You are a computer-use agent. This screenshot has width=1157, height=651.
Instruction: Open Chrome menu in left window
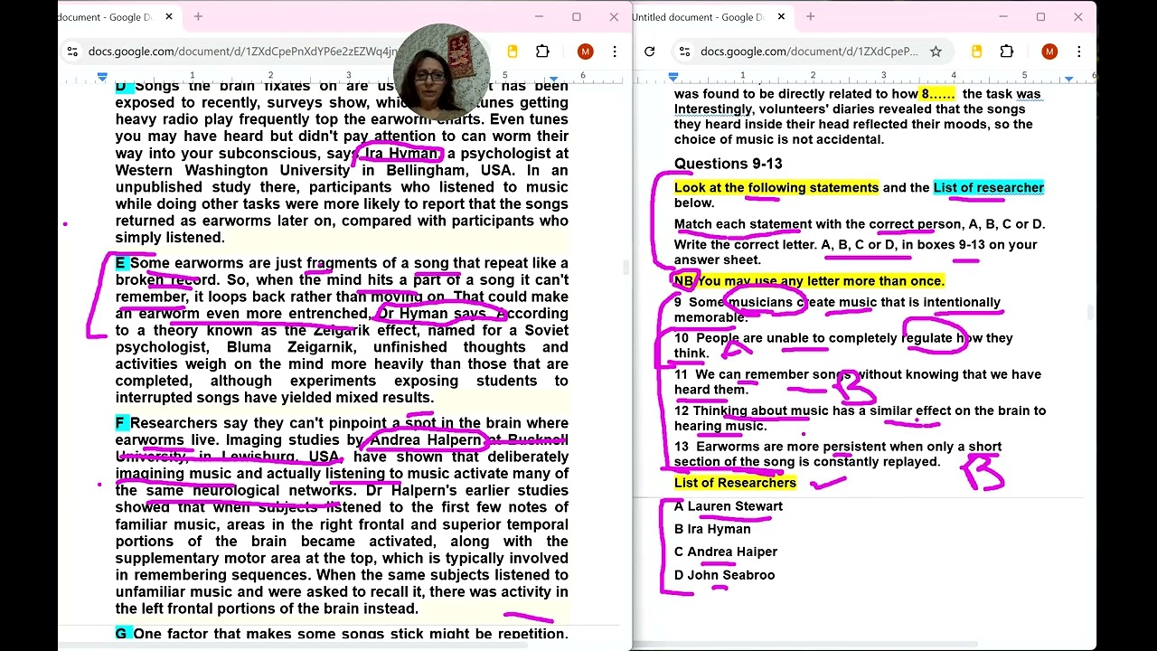click(x=615, y=52)
